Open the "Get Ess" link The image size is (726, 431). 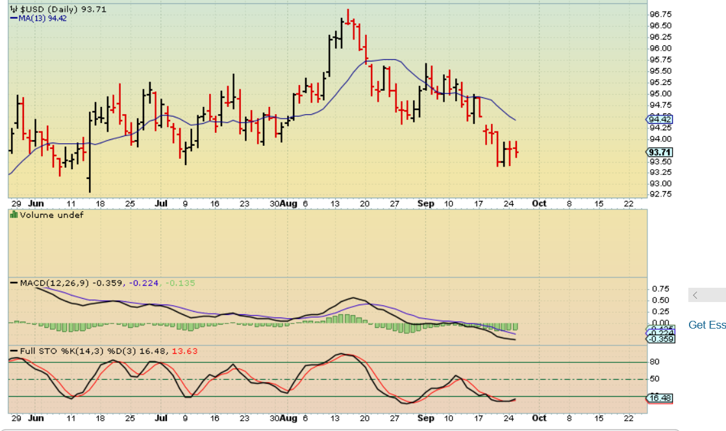click(x=707, y=325)
